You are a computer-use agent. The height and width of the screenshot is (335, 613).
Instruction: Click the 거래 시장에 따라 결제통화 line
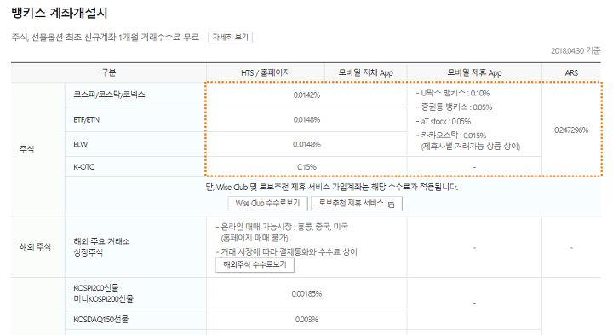pyautogui.click(x=287, y=252)
